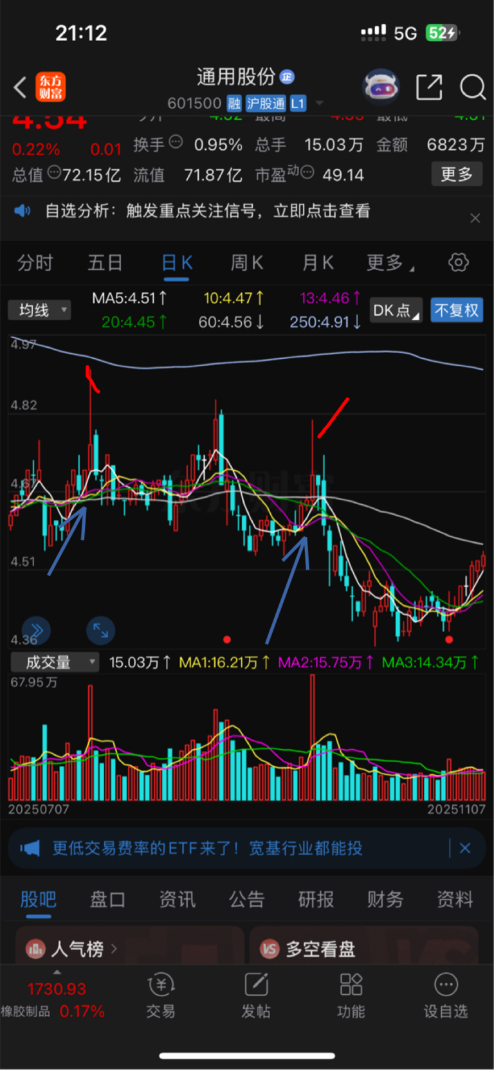Tap the 60:4.56 moving average value
The width and height of the screenshot is (494, 1070).
[231, 322]
